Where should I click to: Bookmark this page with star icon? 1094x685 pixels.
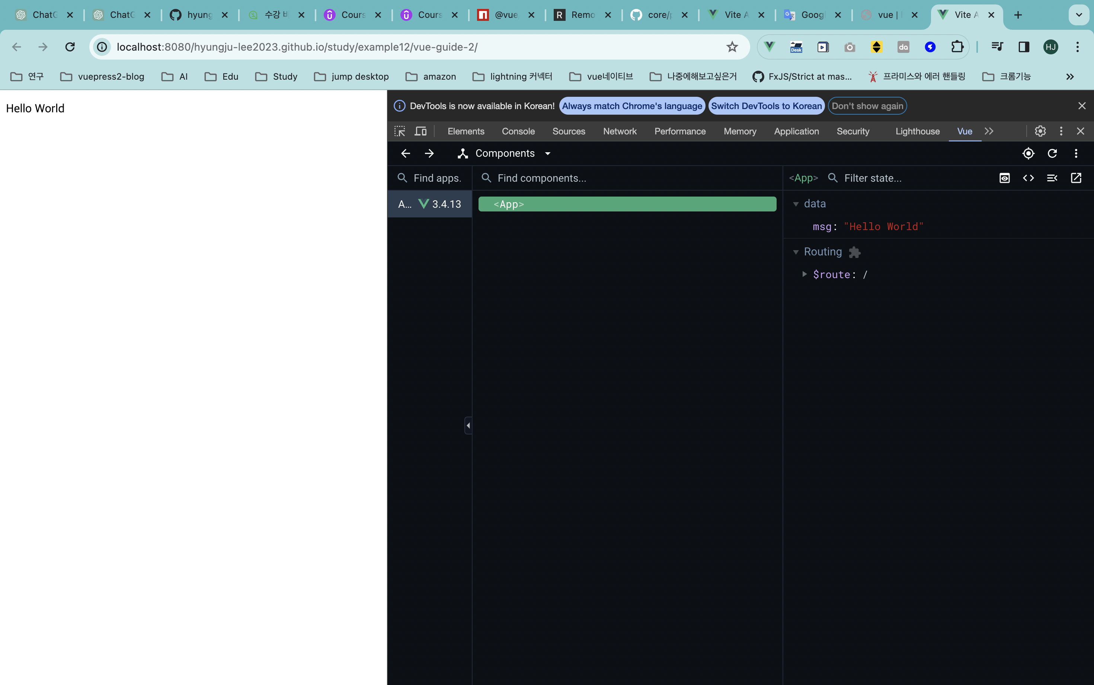(x=732, y=47)
